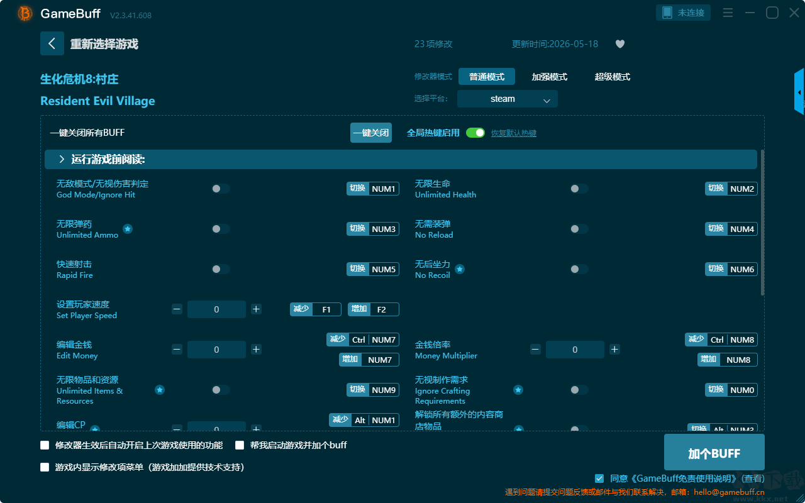Image resolution: width=805 pixels, height=503 pixels.
Task: Click the NUM1 hotkey button for God Mode
Action: pyautogui.click(x=373, y=189)
